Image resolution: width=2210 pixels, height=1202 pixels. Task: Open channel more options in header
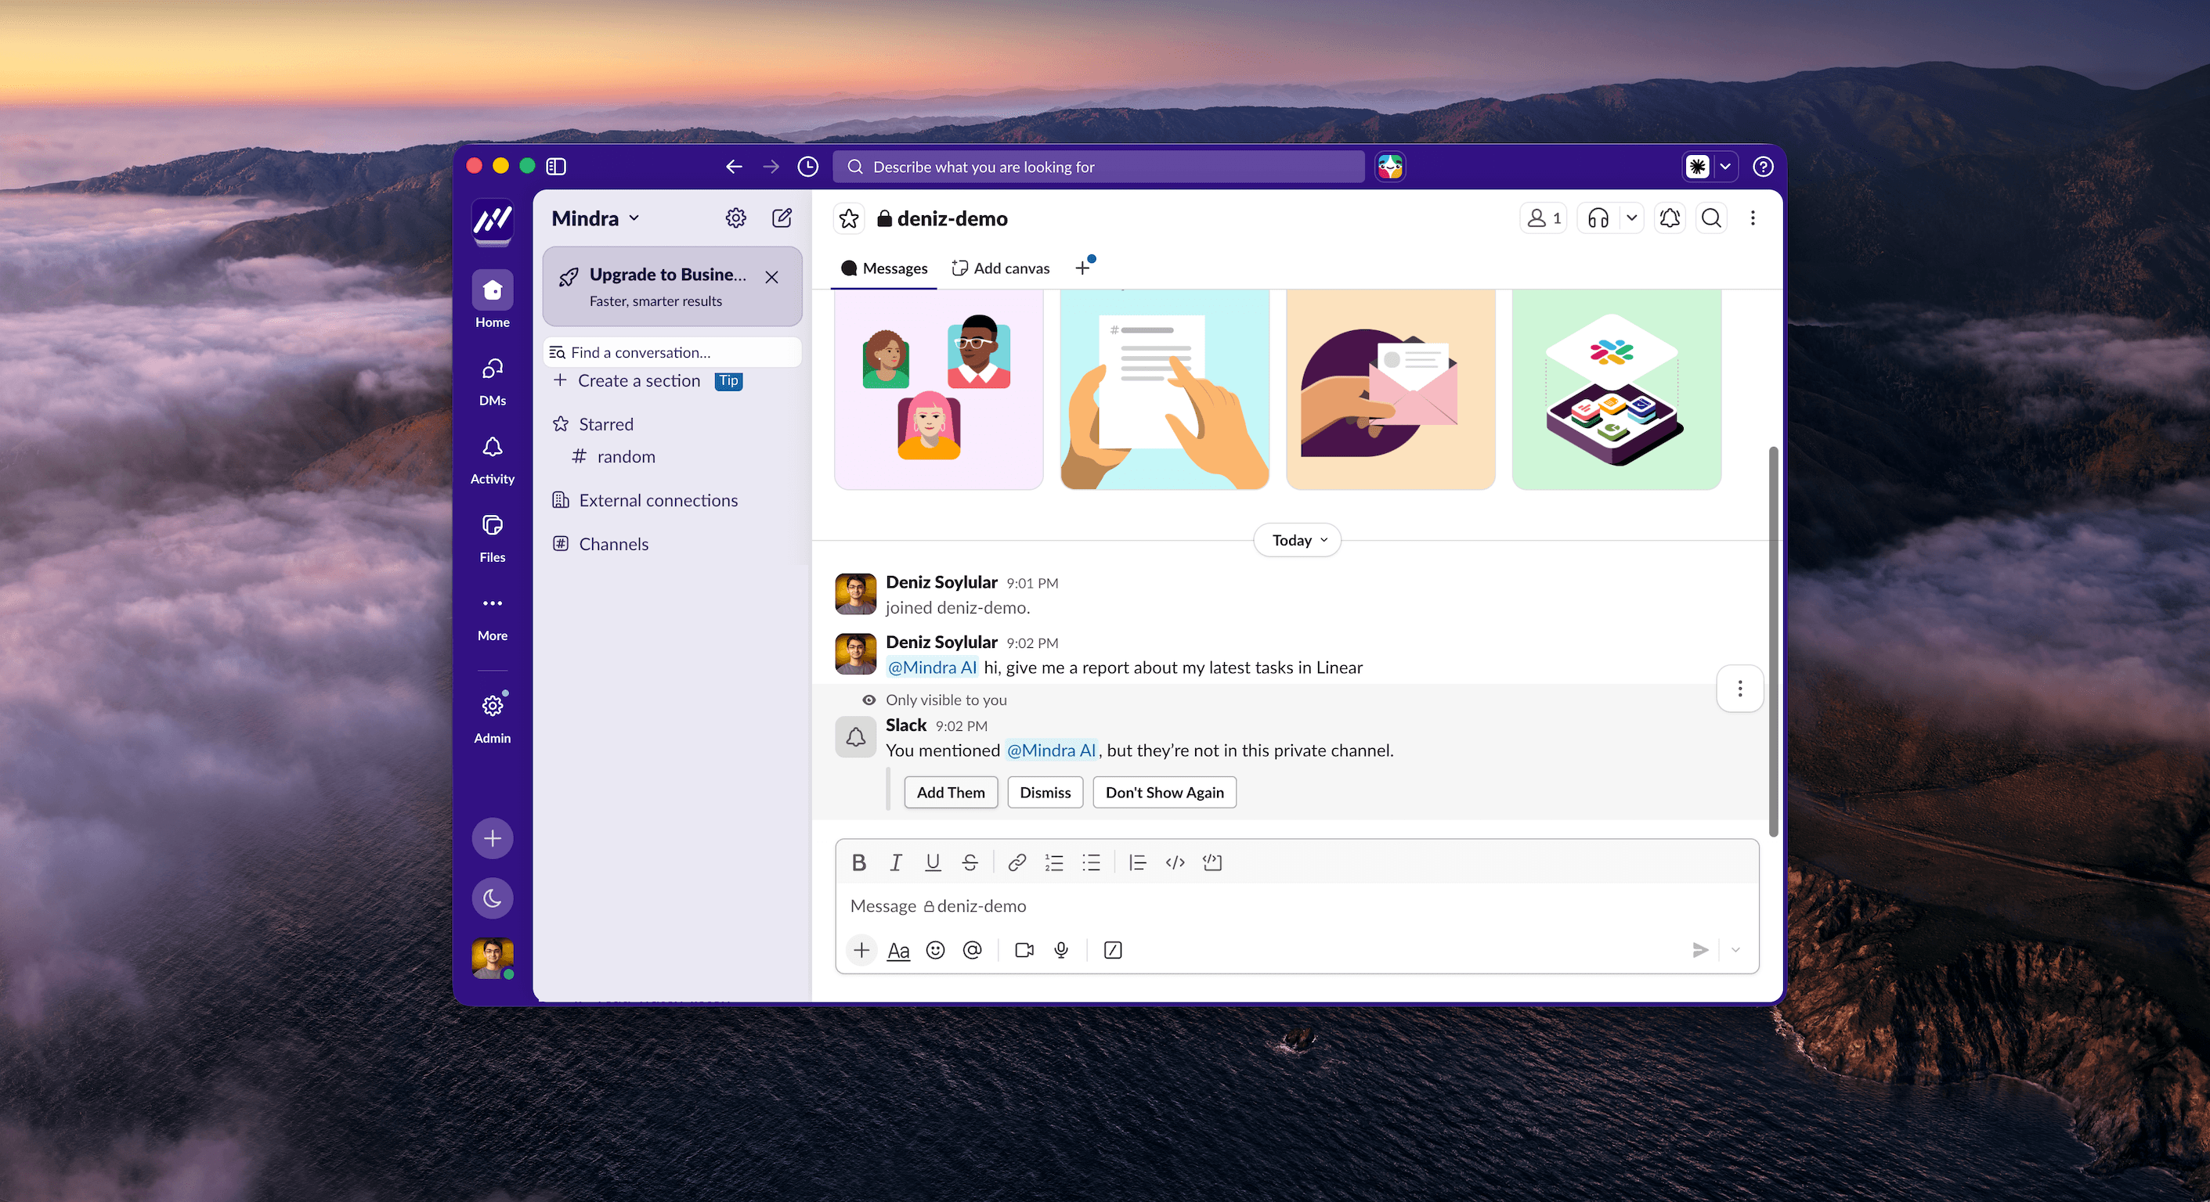(x=1753, y=218)
